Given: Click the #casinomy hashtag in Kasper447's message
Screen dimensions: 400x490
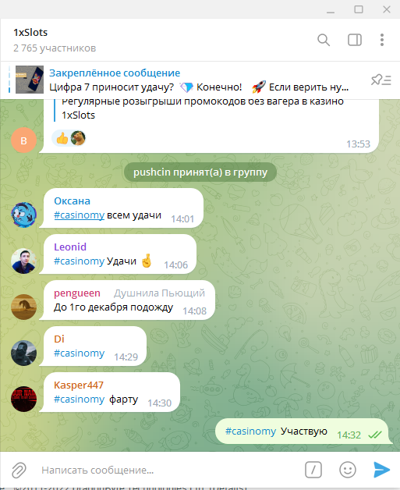Looking at the screenshot, I should click(x=79, y=399).
